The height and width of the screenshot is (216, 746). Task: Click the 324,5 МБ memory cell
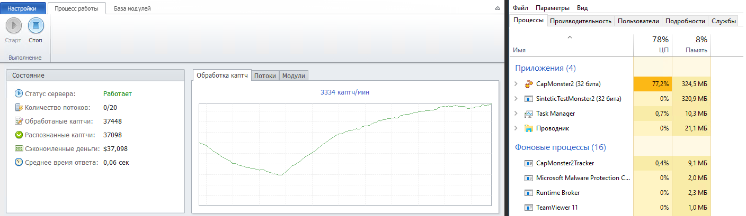[691, 83]
